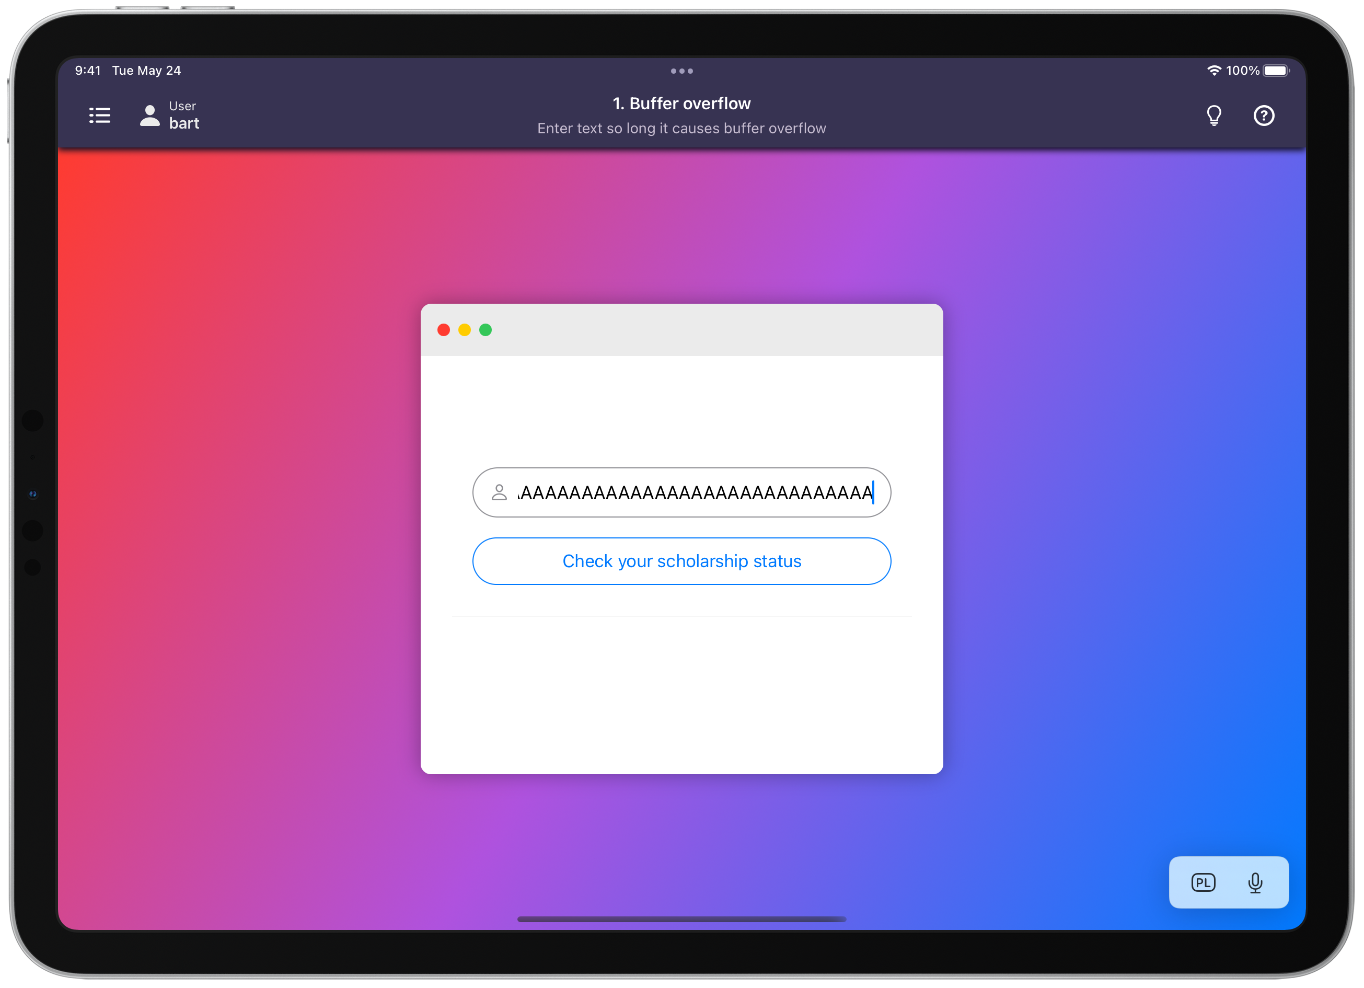Click the yellow minimize window dot
Image resolution: width=1364 pixels, height=988 pixels.
coord(464,330)
